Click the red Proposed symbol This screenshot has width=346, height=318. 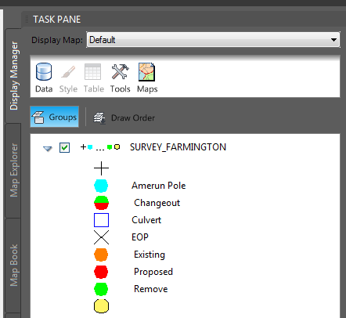(101, 272)
